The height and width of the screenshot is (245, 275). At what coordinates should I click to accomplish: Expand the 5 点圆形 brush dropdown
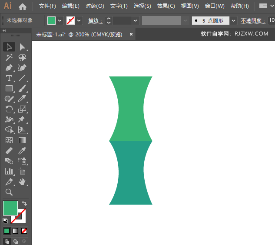(234, 20)
